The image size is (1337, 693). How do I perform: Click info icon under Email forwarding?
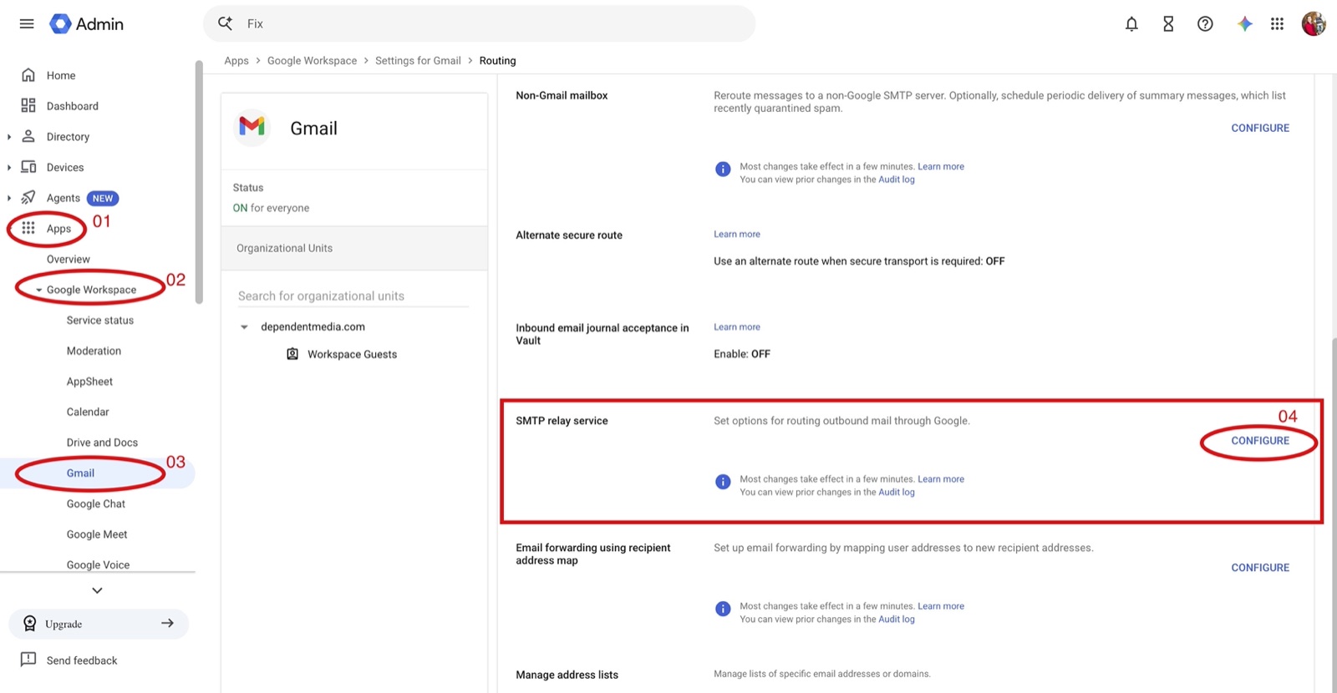(x=723, y=609)
